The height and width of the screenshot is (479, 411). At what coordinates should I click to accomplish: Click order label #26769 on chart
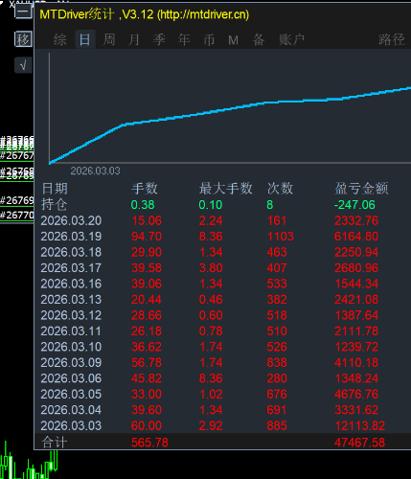pos(17,200)
